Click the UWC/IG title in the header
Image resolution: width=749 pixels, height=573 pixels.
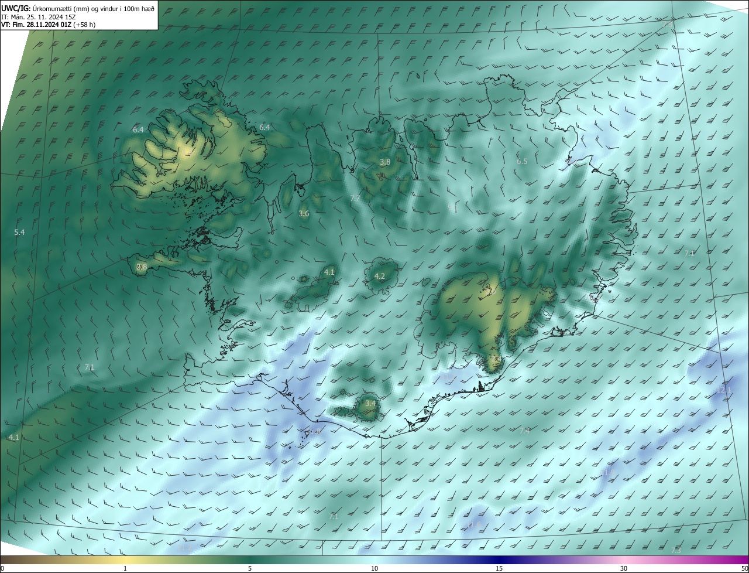(16, 8)
